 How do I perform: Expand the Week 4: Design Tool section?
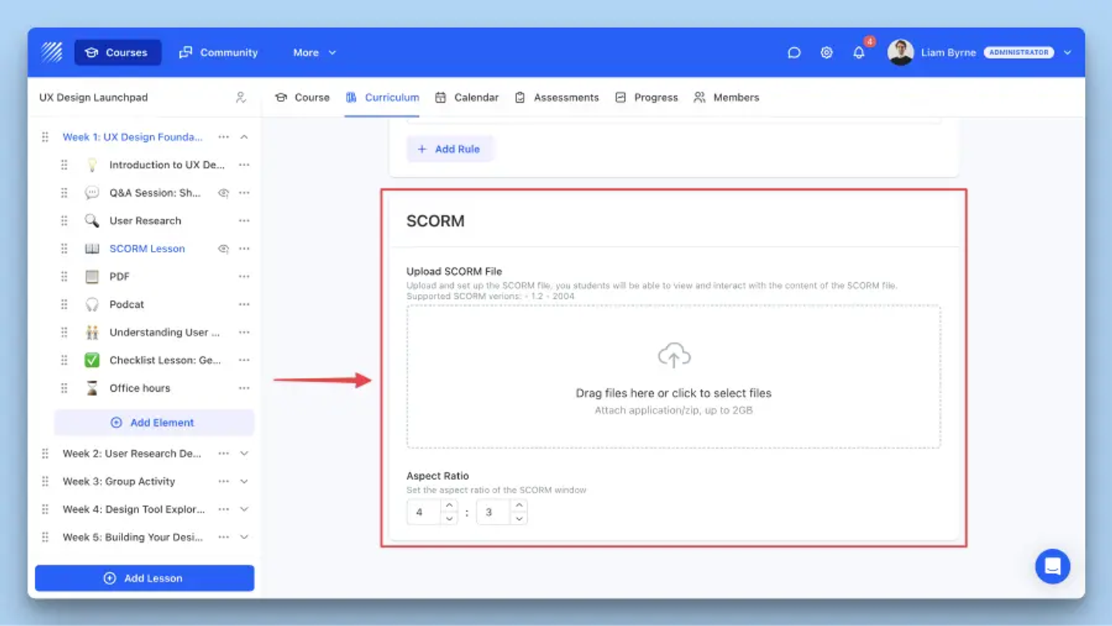point(244,509)
